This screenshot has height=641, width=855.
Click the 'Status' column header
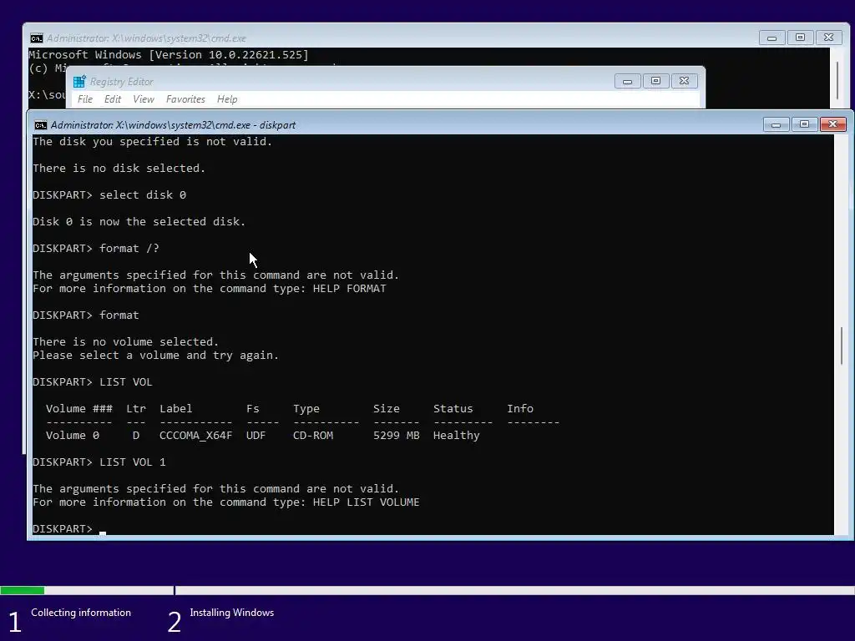[453, 409]
